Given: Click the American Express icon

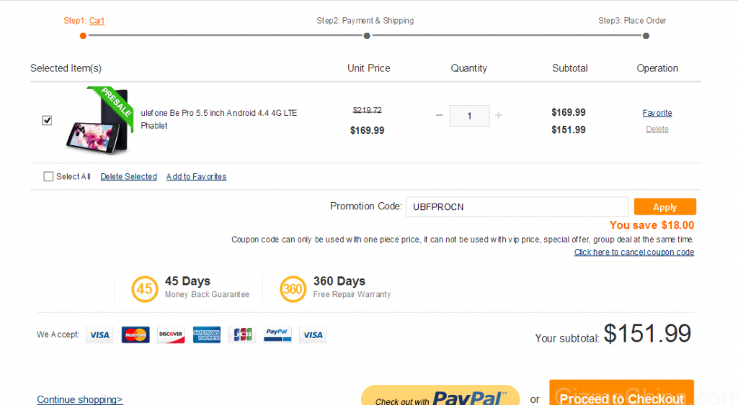Looking at the screenshot, I should [207, 335].
